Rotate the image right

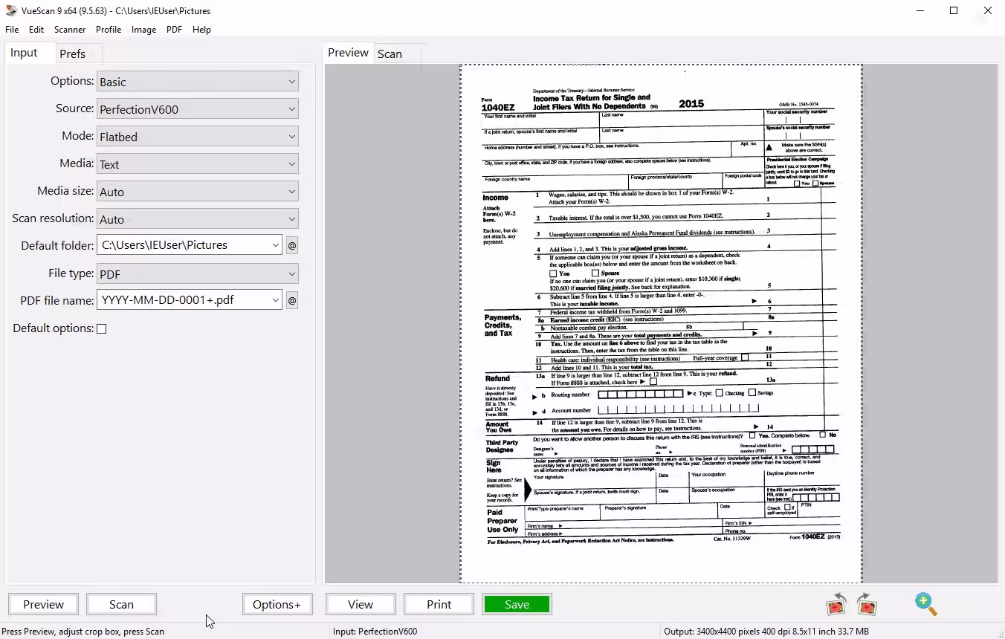867,604
